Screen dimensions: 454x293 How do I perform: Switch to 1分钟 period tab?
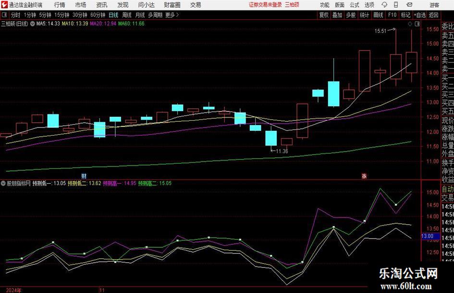[x=30, y=15]
